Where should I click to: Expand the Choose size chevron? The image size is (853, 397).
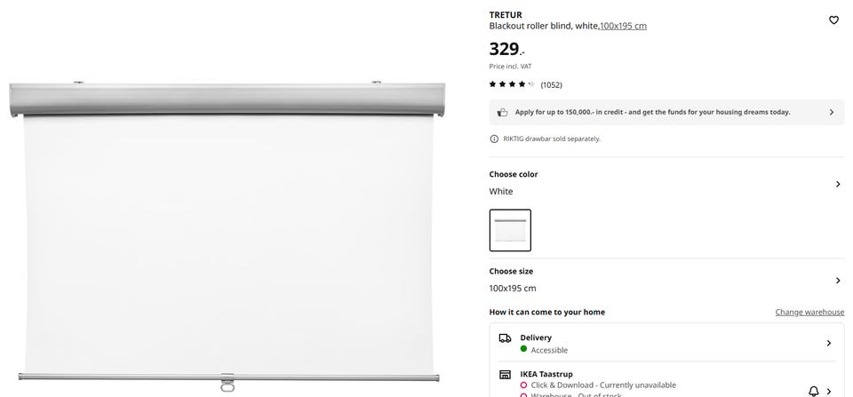point(837,281)
